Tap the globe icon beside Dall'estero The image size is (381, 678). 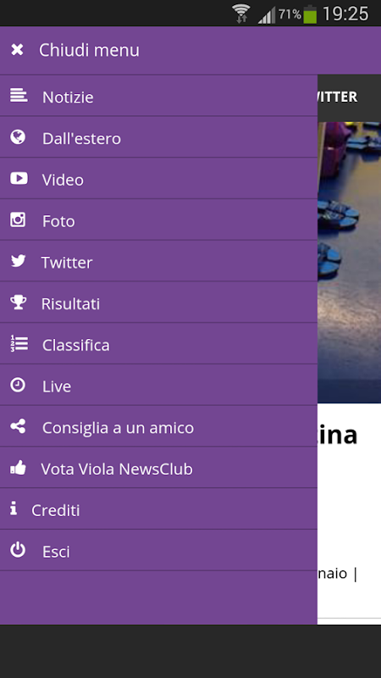click(18, 137)
